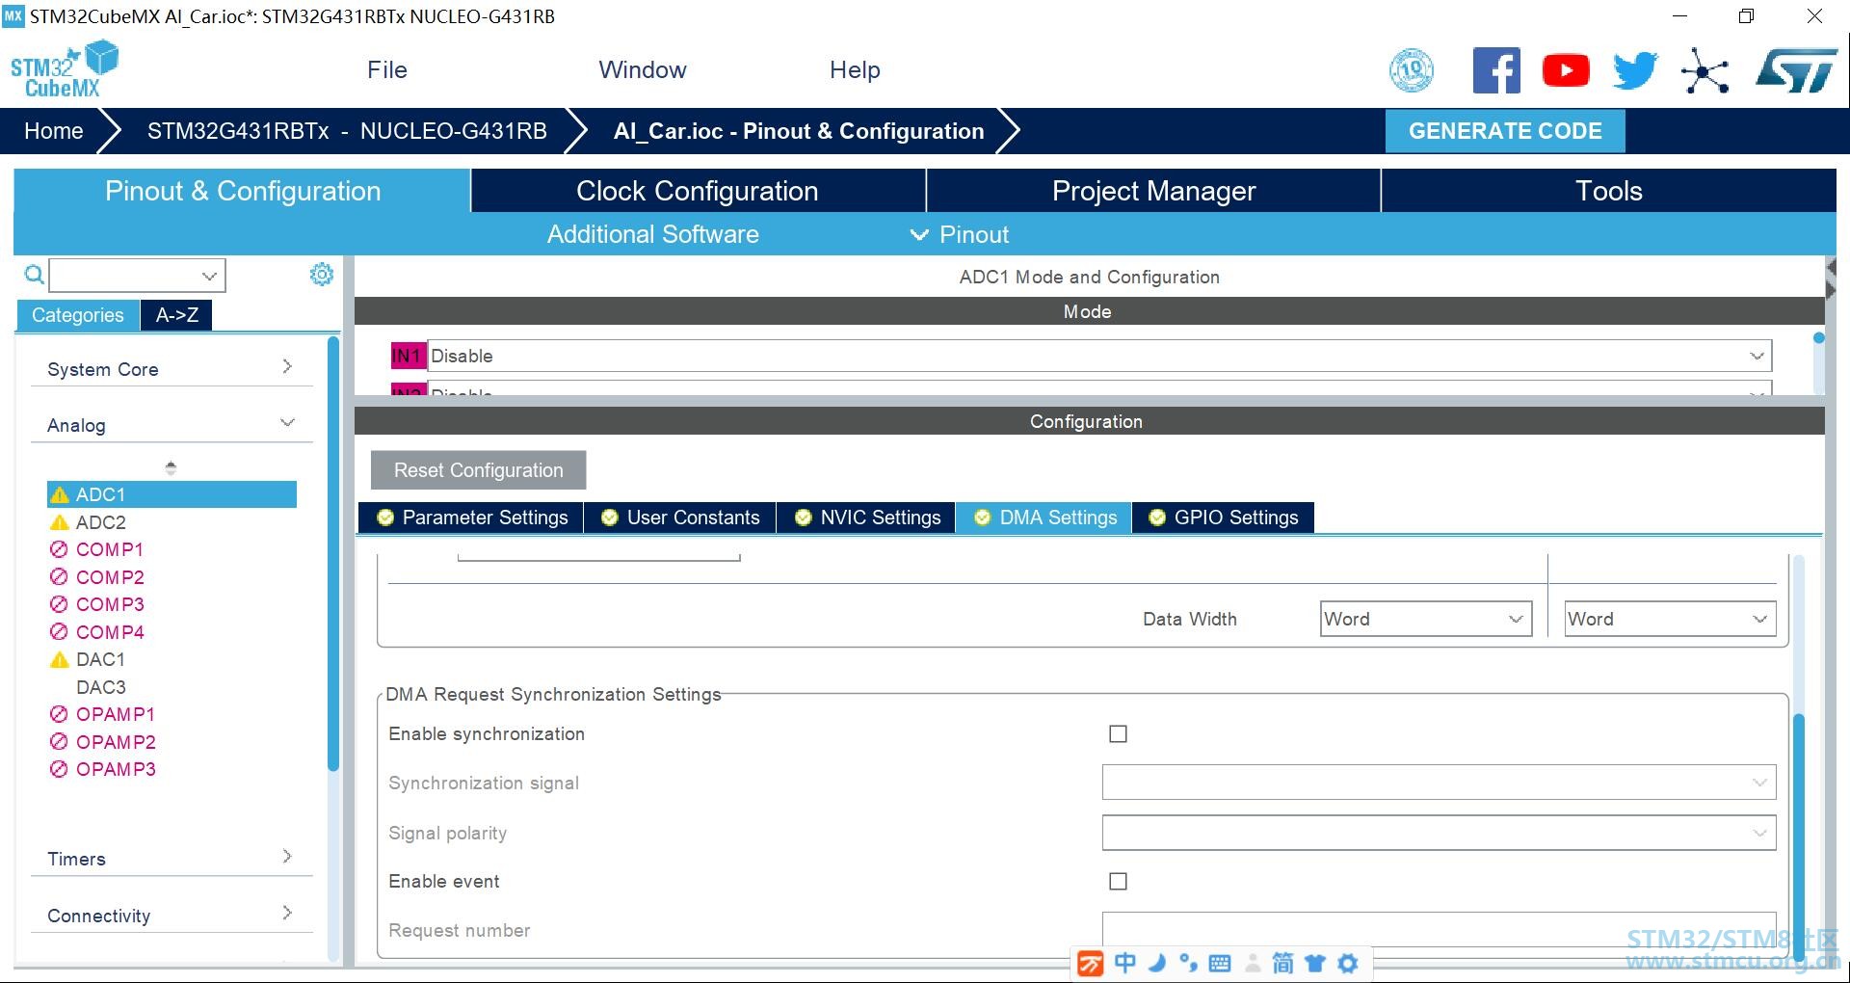Viewport: 1850px width, 983px height.
Task: Open the Twitter bird icon
Action: [x=1635, y=70]
